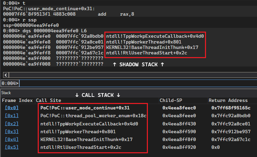This screenshot has height=157, width=257.
Task: Click shadow stack address 0000004e`ea9fefe8
Action: (27, 42)
